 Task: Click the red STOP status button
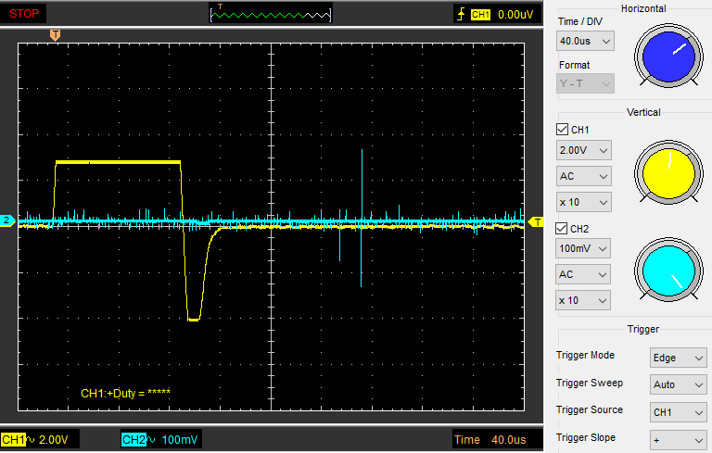pos(24,14)
